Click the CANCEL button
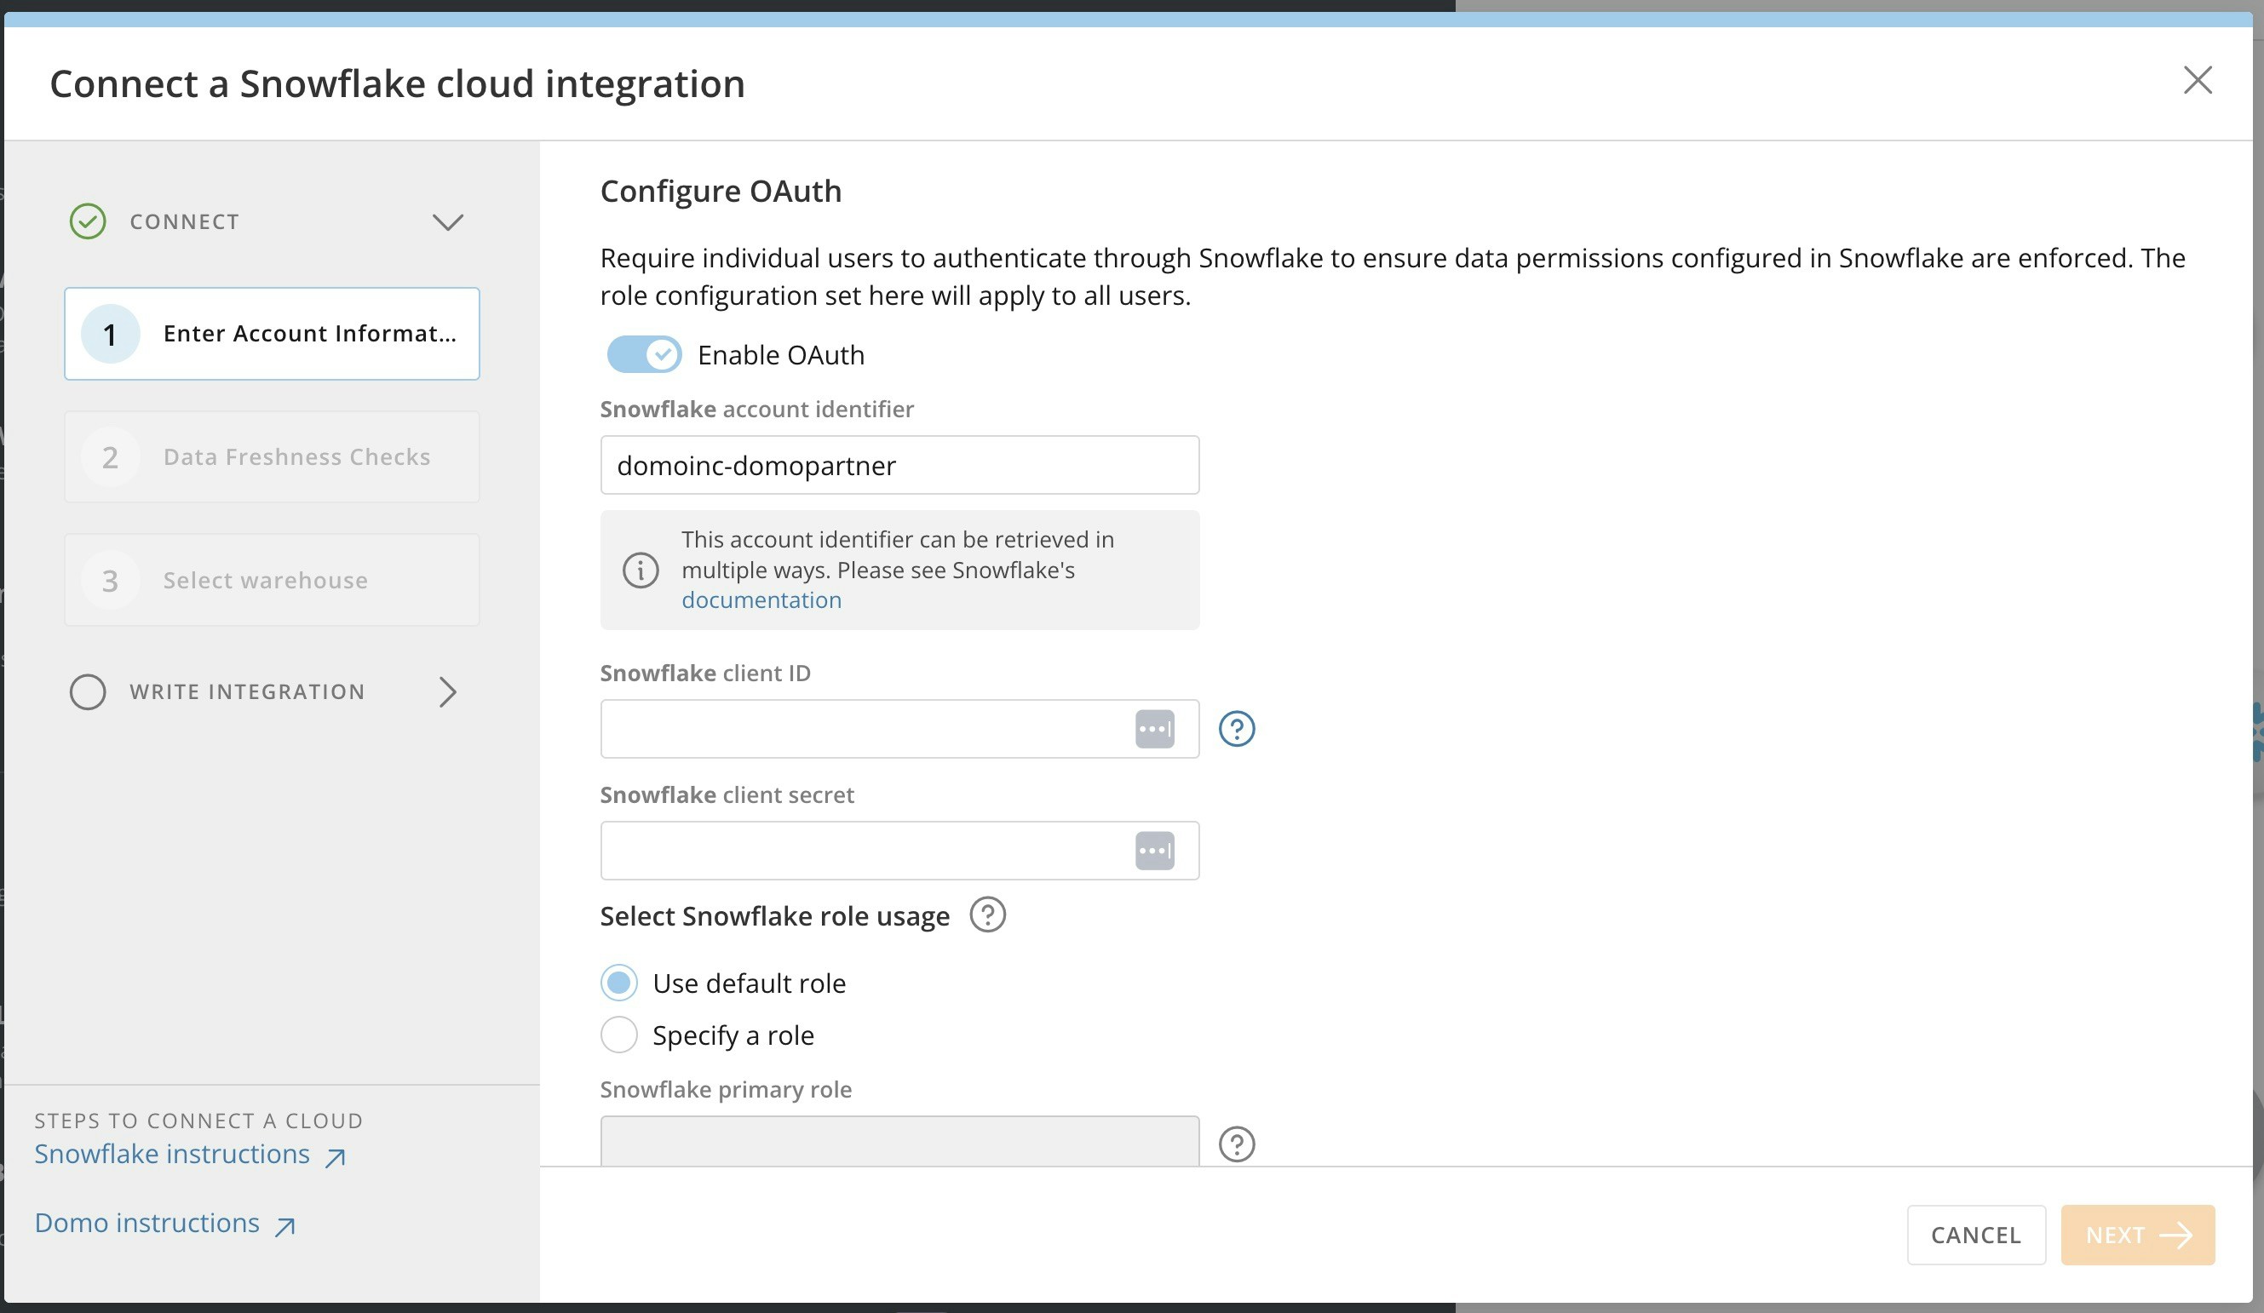 coord(1975,1235)
